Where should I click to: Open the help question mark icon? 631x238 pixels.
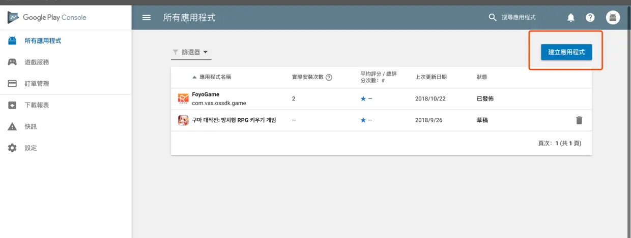[590, 17]
